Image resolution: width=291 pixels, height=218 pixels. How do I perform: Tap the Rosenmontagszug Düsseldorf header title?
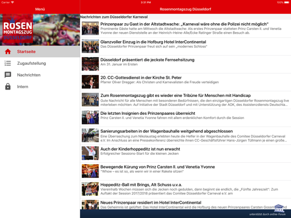[x=186, y=9]
